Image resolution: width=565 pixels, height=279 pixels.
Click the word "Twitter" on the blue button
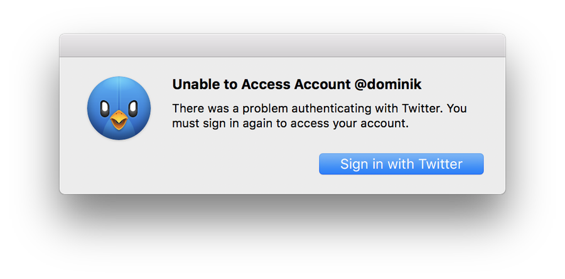click(x=440, y=164)
